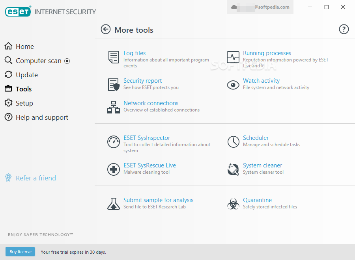The image size is (355, 260).
Task: Click the Refer a friend ribbon badge icon
Action: click(8, 178)
